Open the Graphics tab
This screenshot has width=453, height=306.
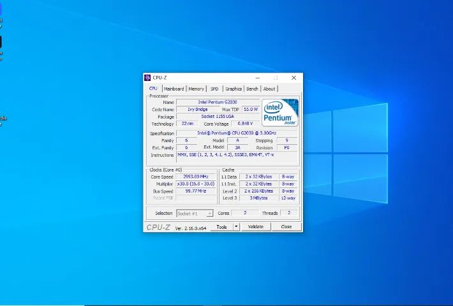234,89
